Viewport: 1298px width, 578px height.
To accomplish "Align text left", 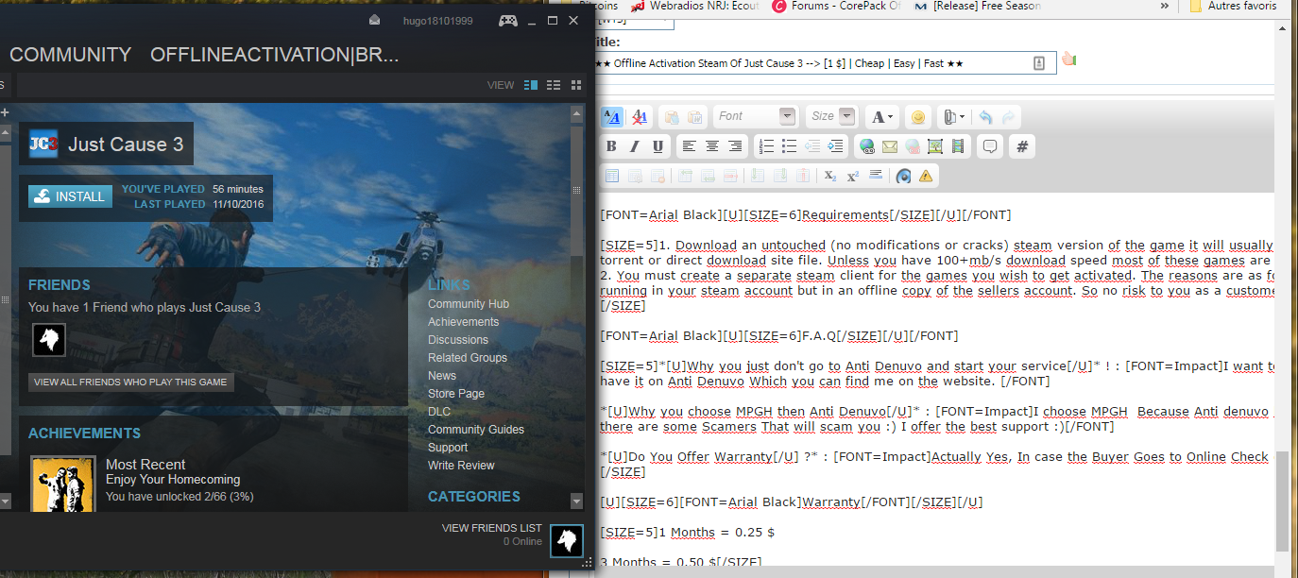I will (x=689, y=146).
